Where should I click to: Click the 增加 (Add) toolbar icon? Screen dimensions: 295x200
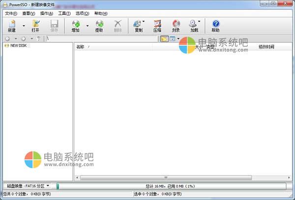tap(76, 26)
